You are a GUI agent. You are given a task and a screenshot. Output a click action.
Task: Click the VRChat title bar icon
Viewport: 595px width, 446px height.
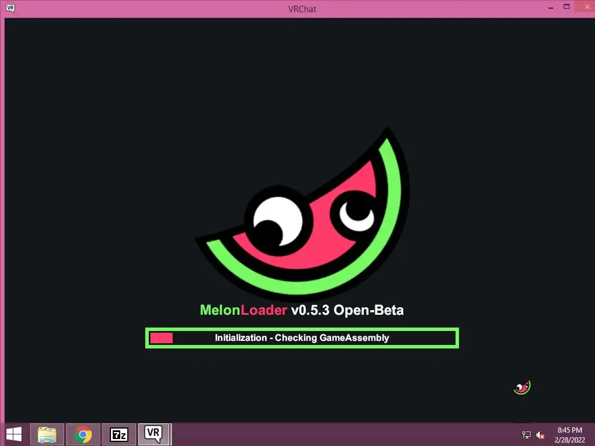pyautogui.click(x=10, y=8)
